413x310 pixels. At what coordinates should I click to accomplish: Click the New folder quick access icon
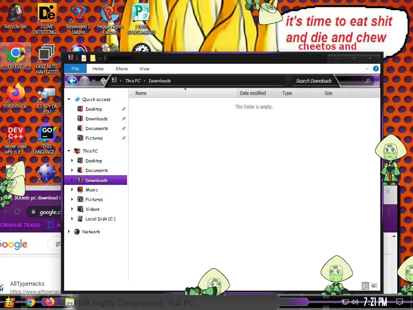[x=93, y=58]
